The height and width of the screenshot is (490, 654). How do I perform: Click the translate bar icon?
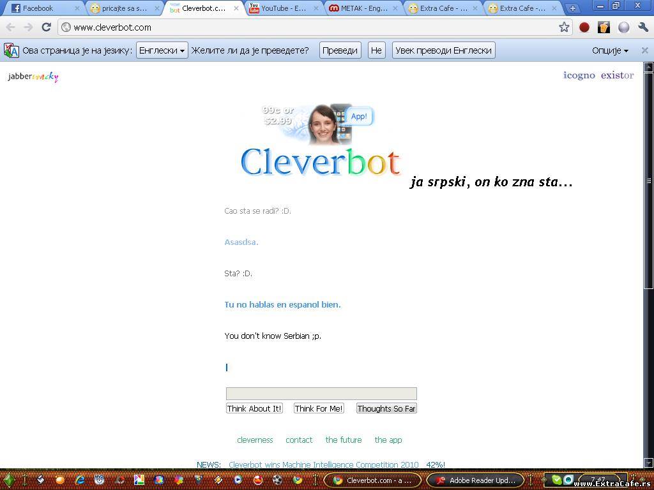tap(11, 50)
